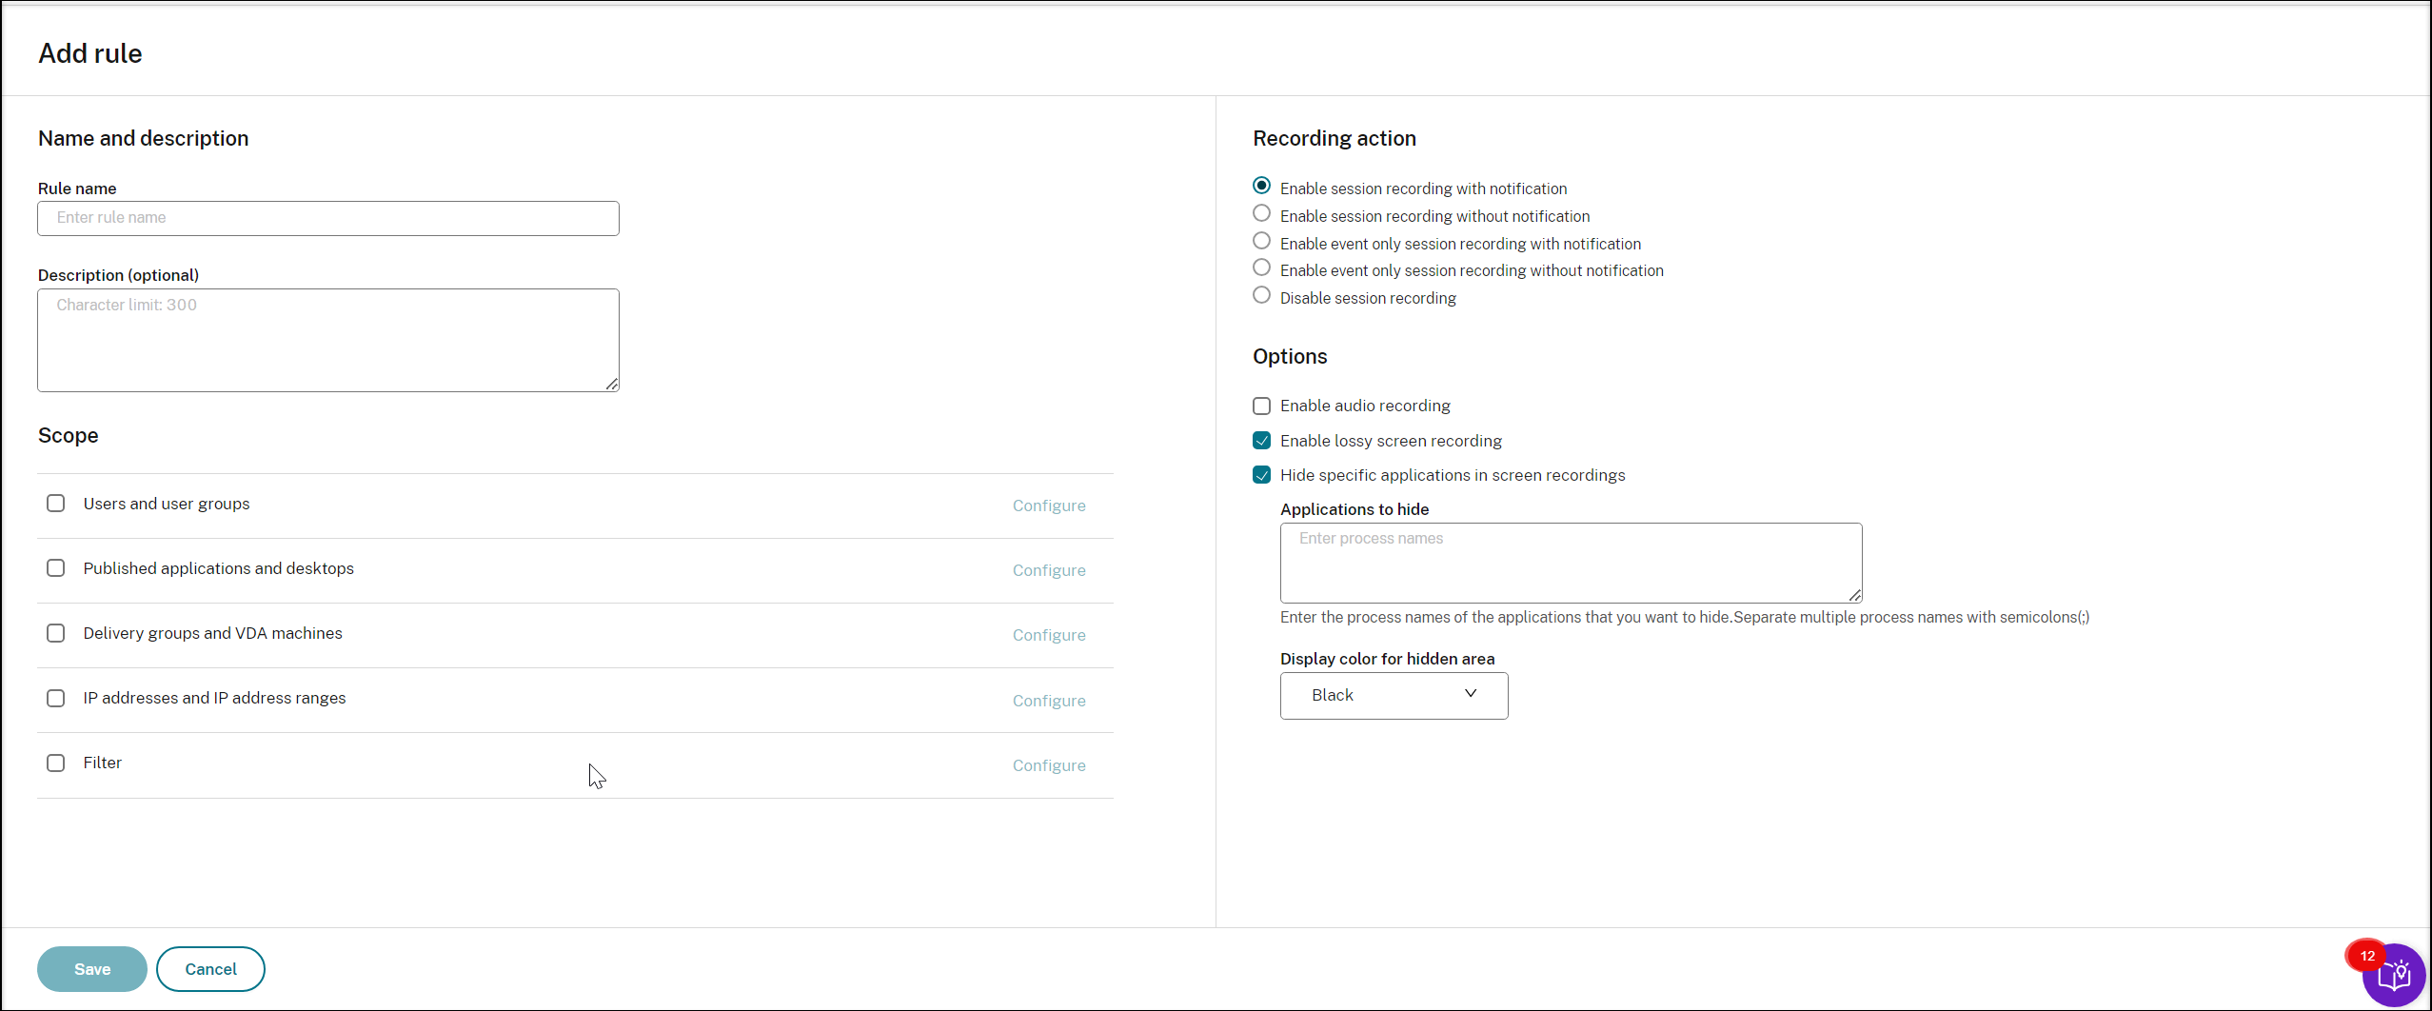Select Enable session recording without notification
Screen dimensions: 2432x1011
click(1261, 214)
